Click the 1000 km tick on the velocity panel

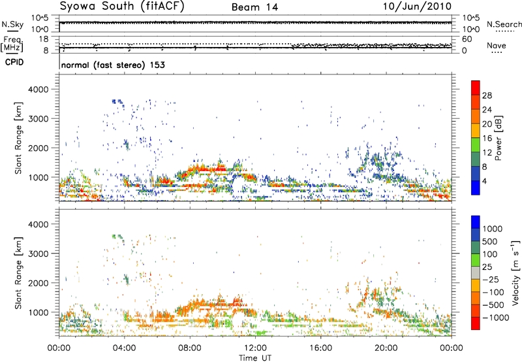click(38, 312)
